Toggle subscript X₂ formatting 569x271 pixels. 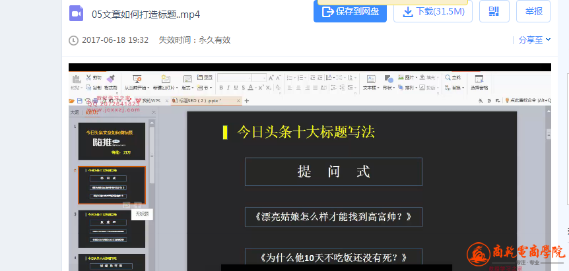click(269, 88)
